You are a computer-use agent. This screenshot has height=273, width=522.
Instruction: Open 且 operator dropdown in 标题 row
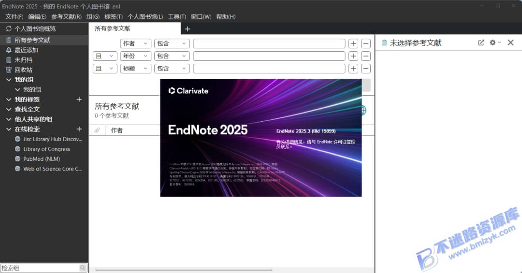pos(105,69)
